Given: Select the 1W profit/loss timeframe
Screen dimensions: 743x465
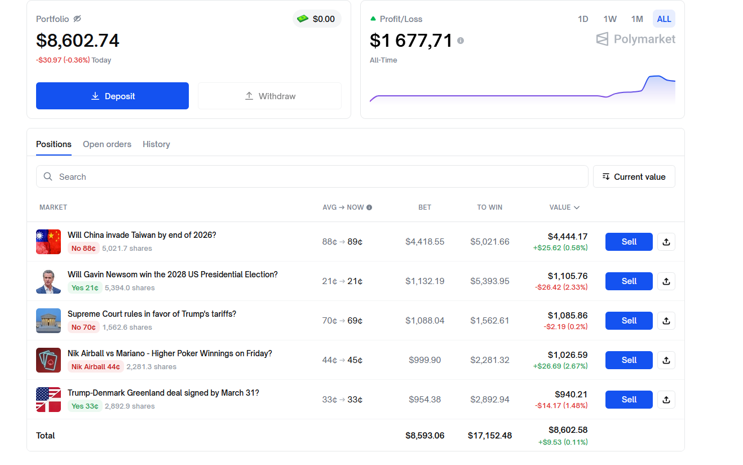Looking at the screenshot, I should point(610,19).
